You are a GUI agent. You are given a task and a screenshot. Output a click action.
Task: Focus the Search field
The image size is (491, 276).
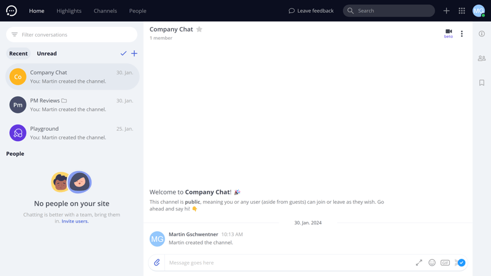pyautogui.click(x=389, y=10)
